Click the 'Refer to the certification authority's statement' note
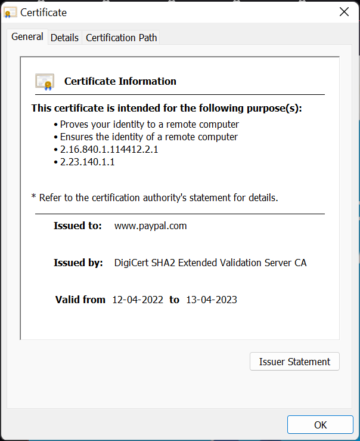 point(155,198)
